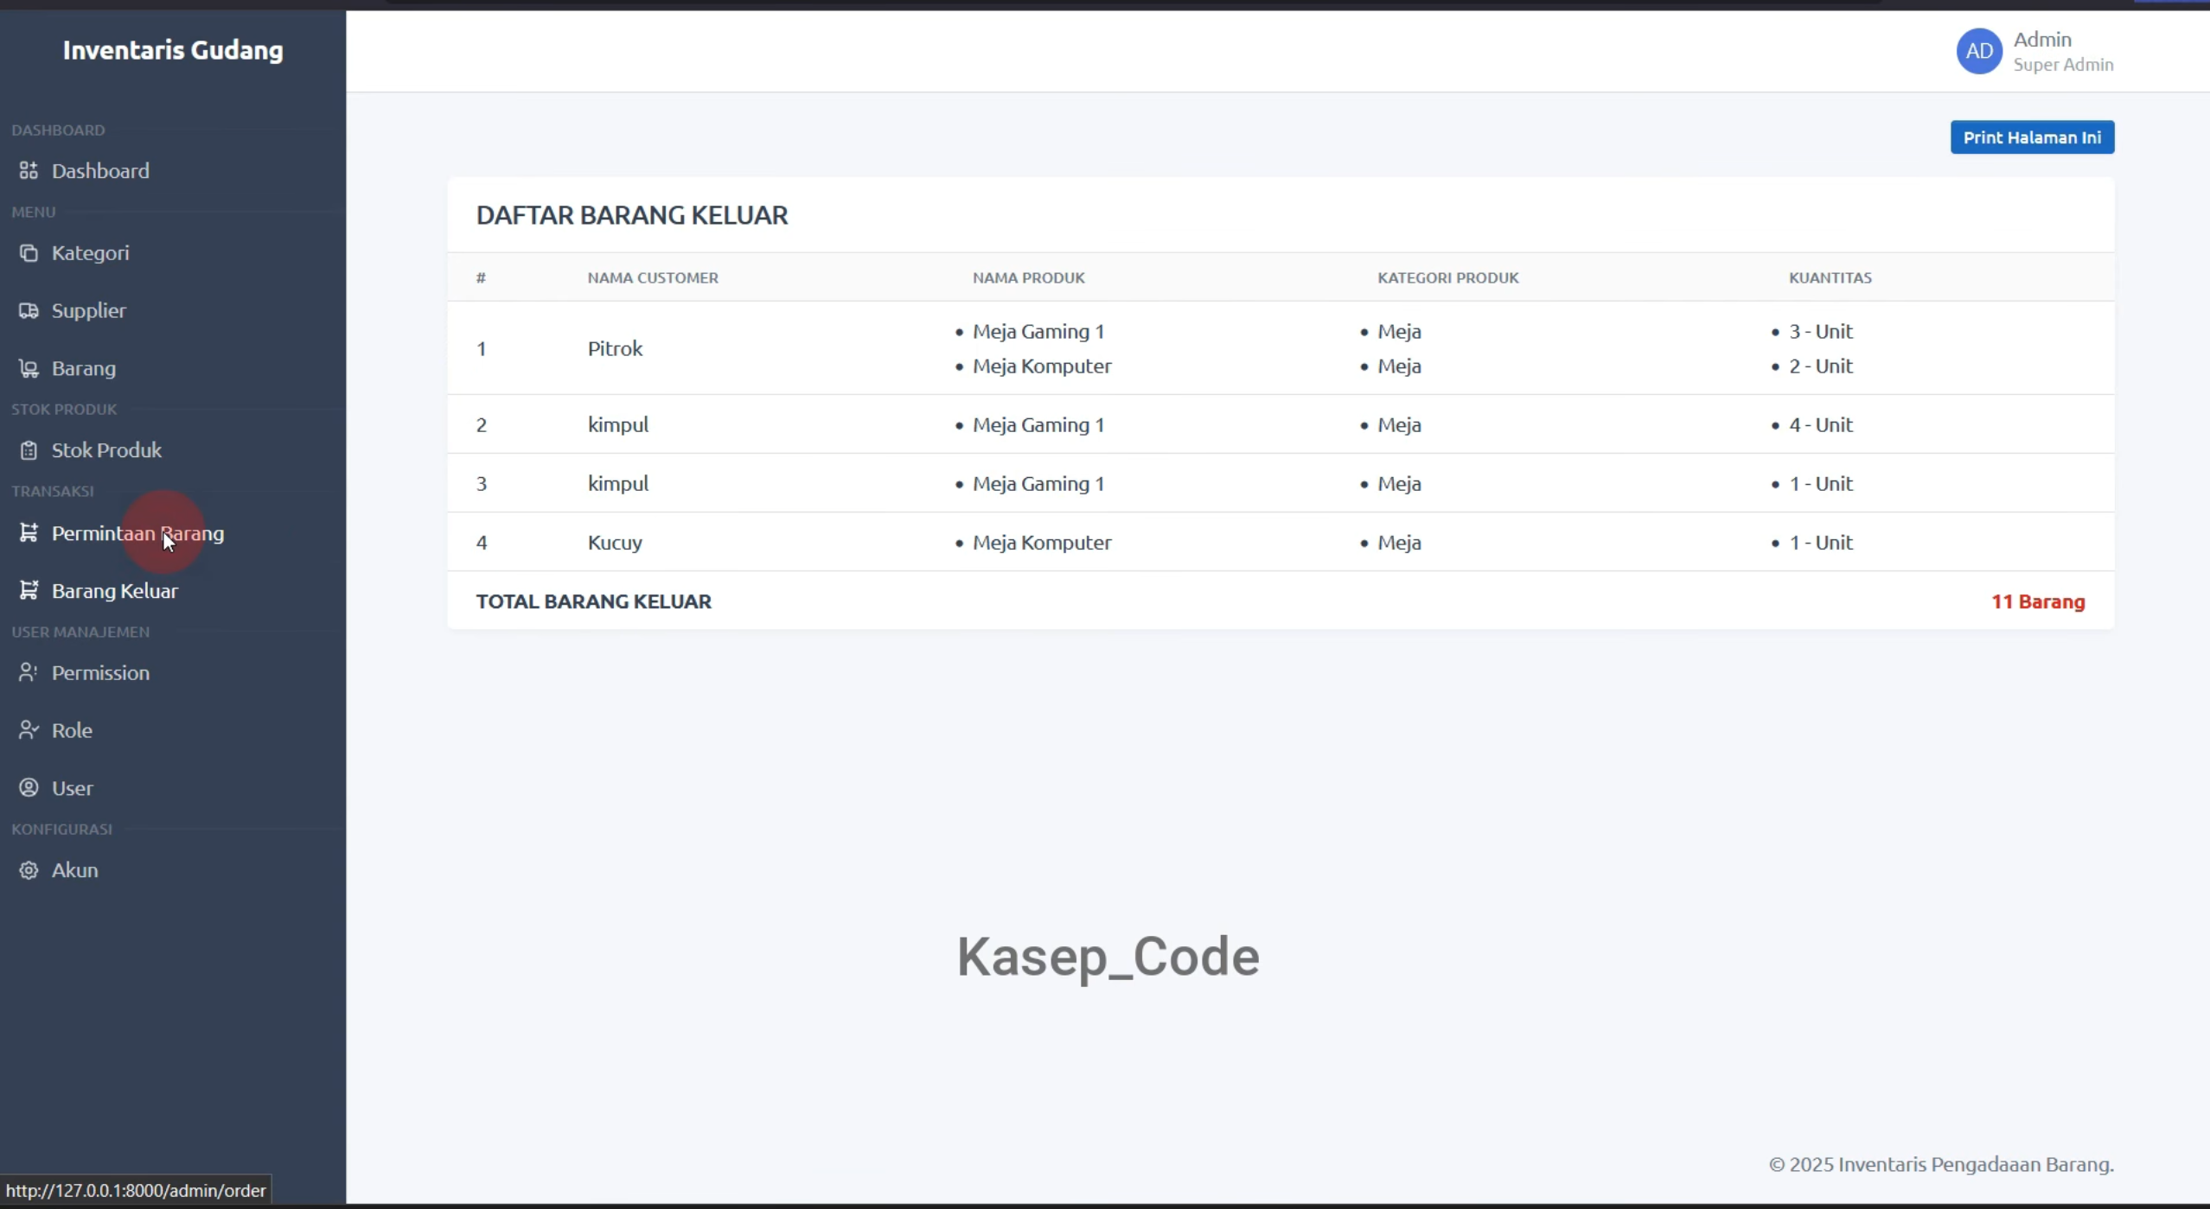
Task: Click the DAFTAR BARANG KELUAR heading
Action: [632, 215]
